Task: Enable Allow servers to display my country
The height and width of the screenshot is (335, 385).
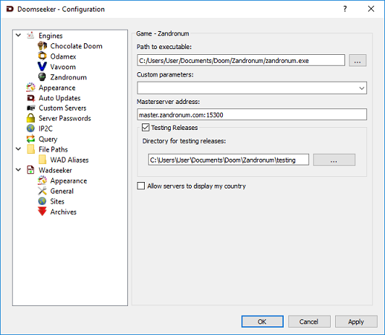Action: coord(141,186)
